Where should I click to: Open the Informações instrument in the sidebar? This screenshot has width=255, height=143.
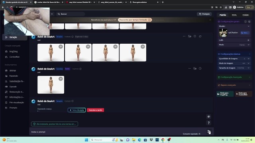tap(15, 97)
